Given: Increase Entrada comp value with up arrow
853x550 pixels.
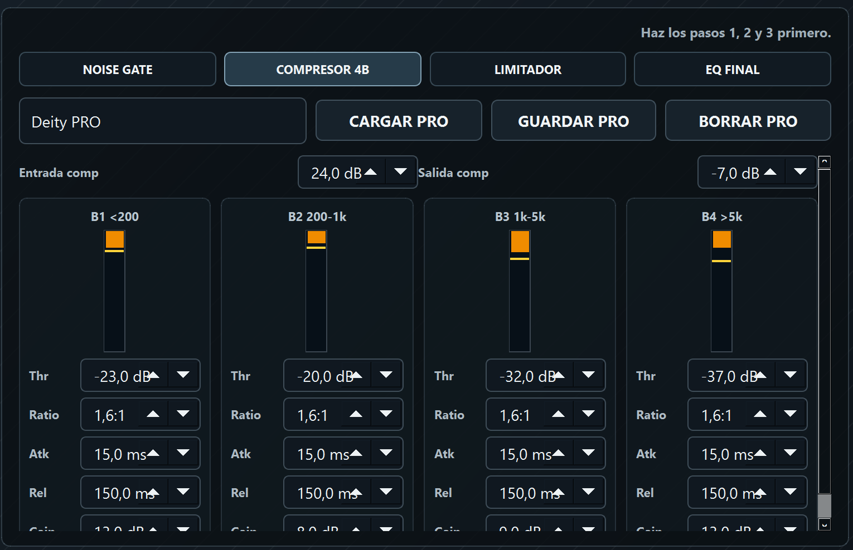Looking at the screenshot, I should coord(371,173).
